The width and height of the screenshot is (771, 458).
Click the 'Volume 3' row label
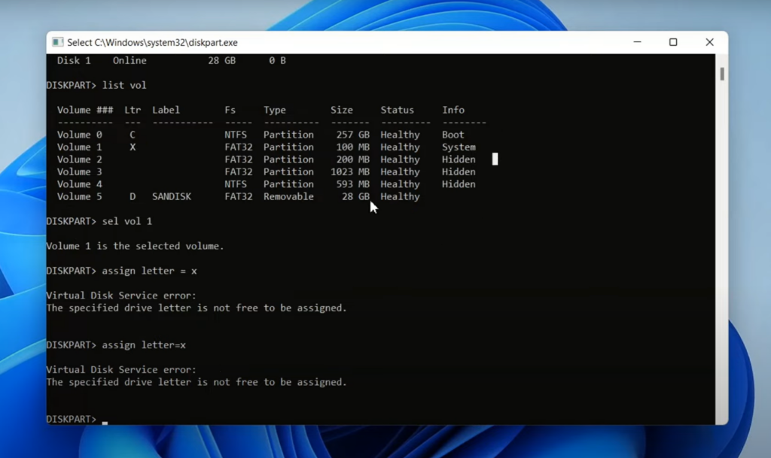pos(80,171)
